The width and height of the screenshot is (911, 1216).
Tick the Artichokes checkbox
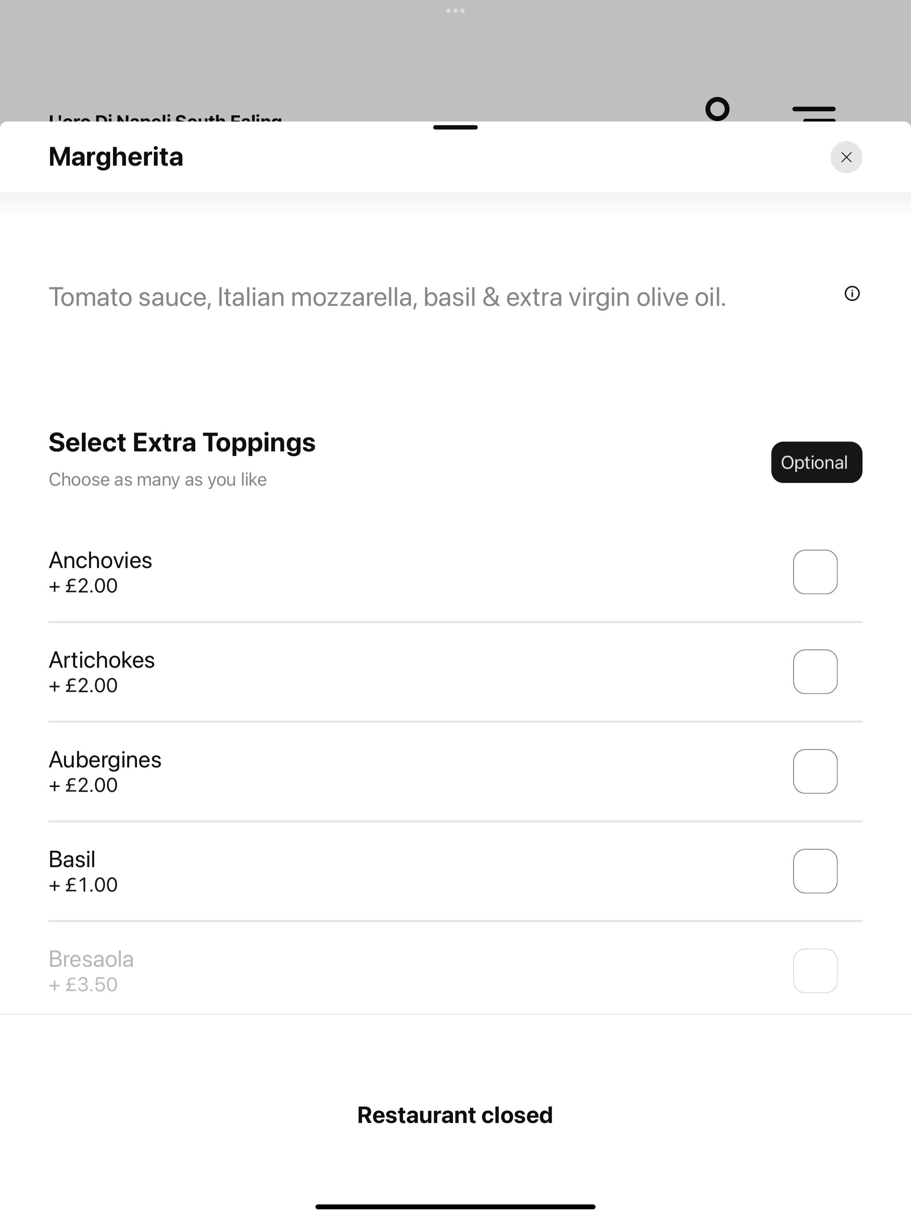coord(815,672)
